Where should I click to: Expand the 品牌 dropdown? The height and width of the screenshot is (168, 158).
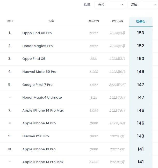[x=142, y=5]
